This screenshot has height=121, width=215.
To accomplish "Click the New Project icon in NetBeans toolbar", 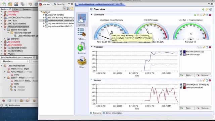I will pyautogui.click(x=10, y=4).
